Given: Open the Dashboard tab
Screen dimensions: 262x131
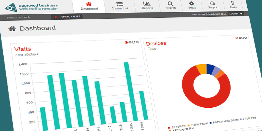Looking at the screenshot, I should tap(89, 6).
